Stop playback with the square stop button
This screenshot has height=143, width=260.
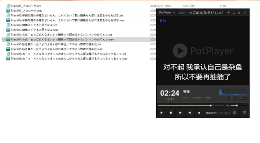click(171, 113)
